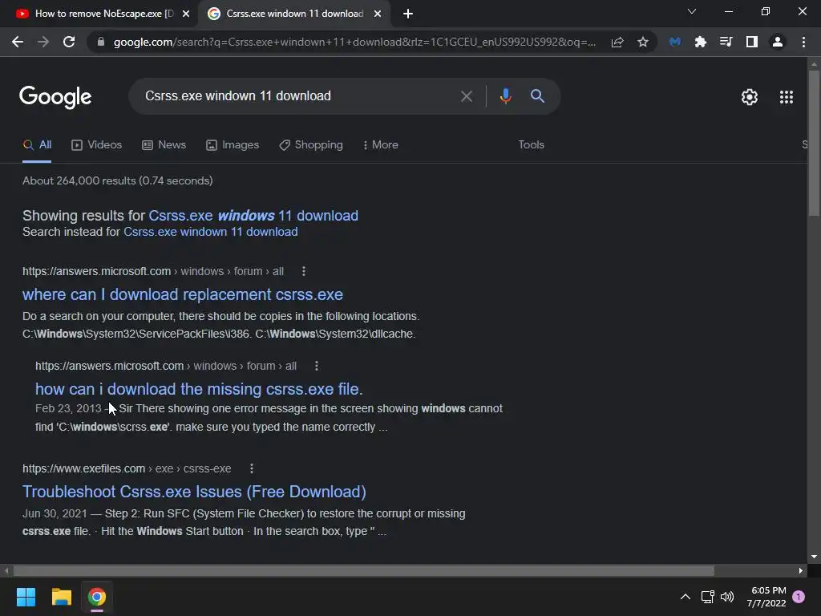Viewport: 821px width, 616px height.
Task: Open the Chrome profile avatar
Action: (x=778, y=42)
